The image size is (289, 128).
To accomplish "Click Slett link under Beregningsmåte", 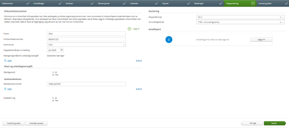I will pyautogui.click(x=9, y=60).
